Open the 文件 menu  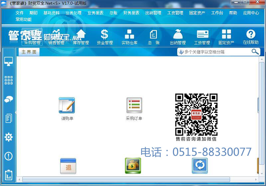[x=20, y=13]
